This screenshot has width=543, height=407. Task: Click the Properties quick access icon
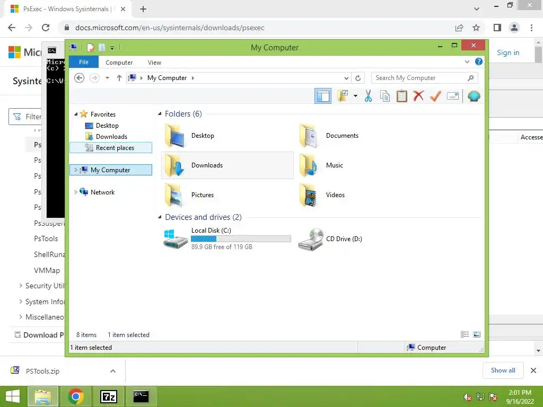[x=90, y=47]
